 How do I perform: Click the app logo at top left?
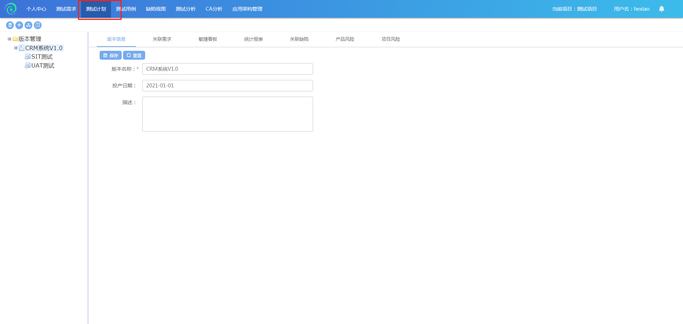point(11,9)
